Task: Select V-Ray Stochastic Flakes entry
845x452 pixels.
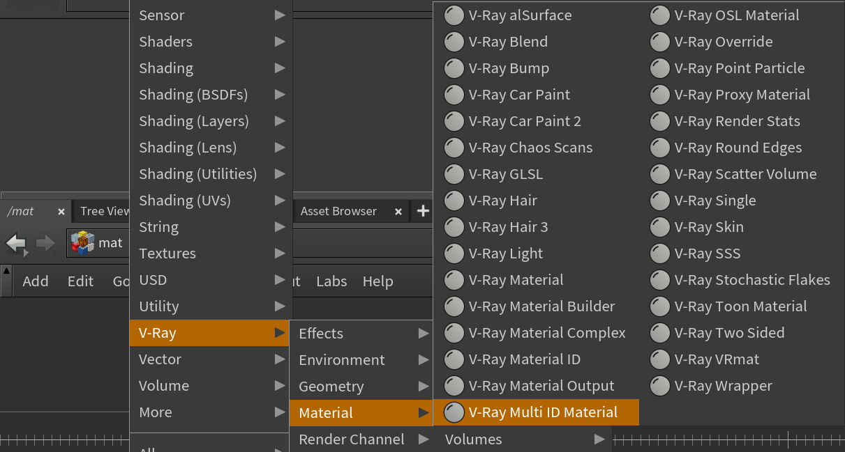Action: 741,280
